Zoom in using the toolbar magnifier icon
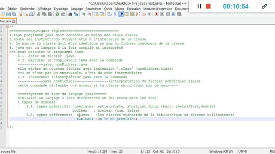Screen dimensions: 275x154 tap(83, 14)
